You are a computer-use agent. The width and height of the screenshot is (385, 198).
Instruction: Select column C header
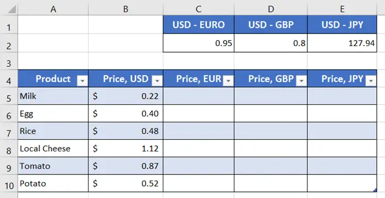(x=199, y=9)
